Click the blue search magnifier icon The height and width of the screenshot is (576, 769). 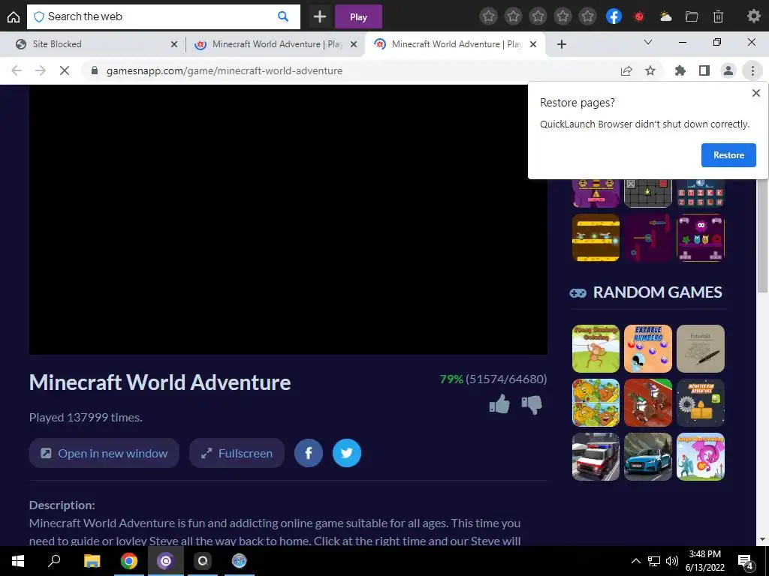point(283,16)
